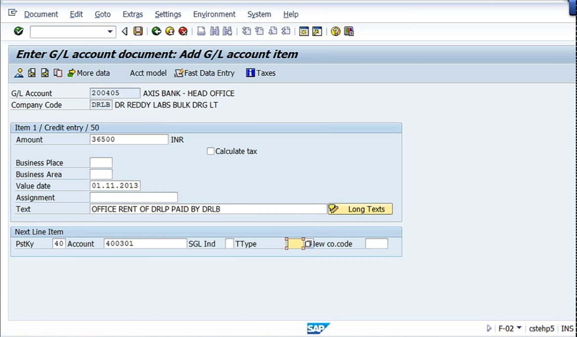
Task: Click into the command input field
Action: 68,32
